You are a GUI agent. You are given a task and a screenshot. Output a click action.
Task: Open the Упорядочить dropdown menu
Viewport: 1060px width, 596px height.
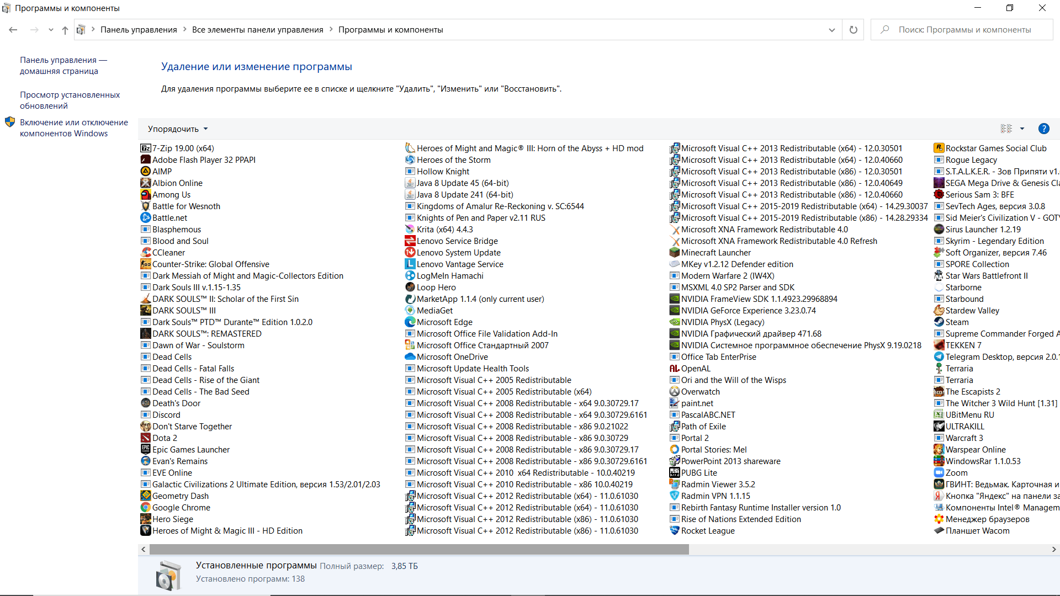coord(178,129)
